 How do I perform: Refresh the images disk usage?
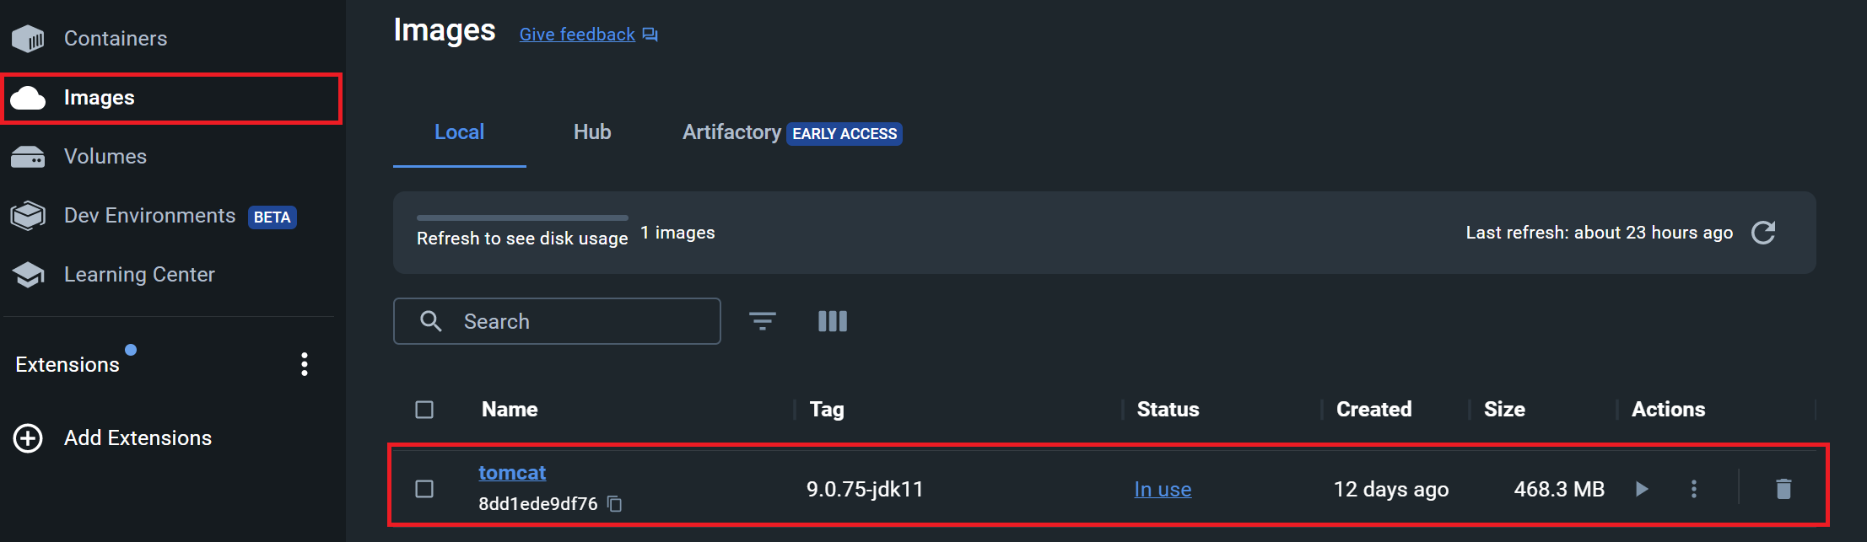tap(1763, 233)
